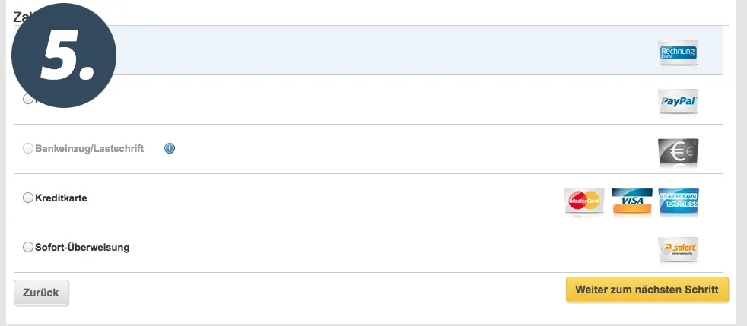
Task: Click the highlighted Rechnung payment row
Action: point(380,50)
